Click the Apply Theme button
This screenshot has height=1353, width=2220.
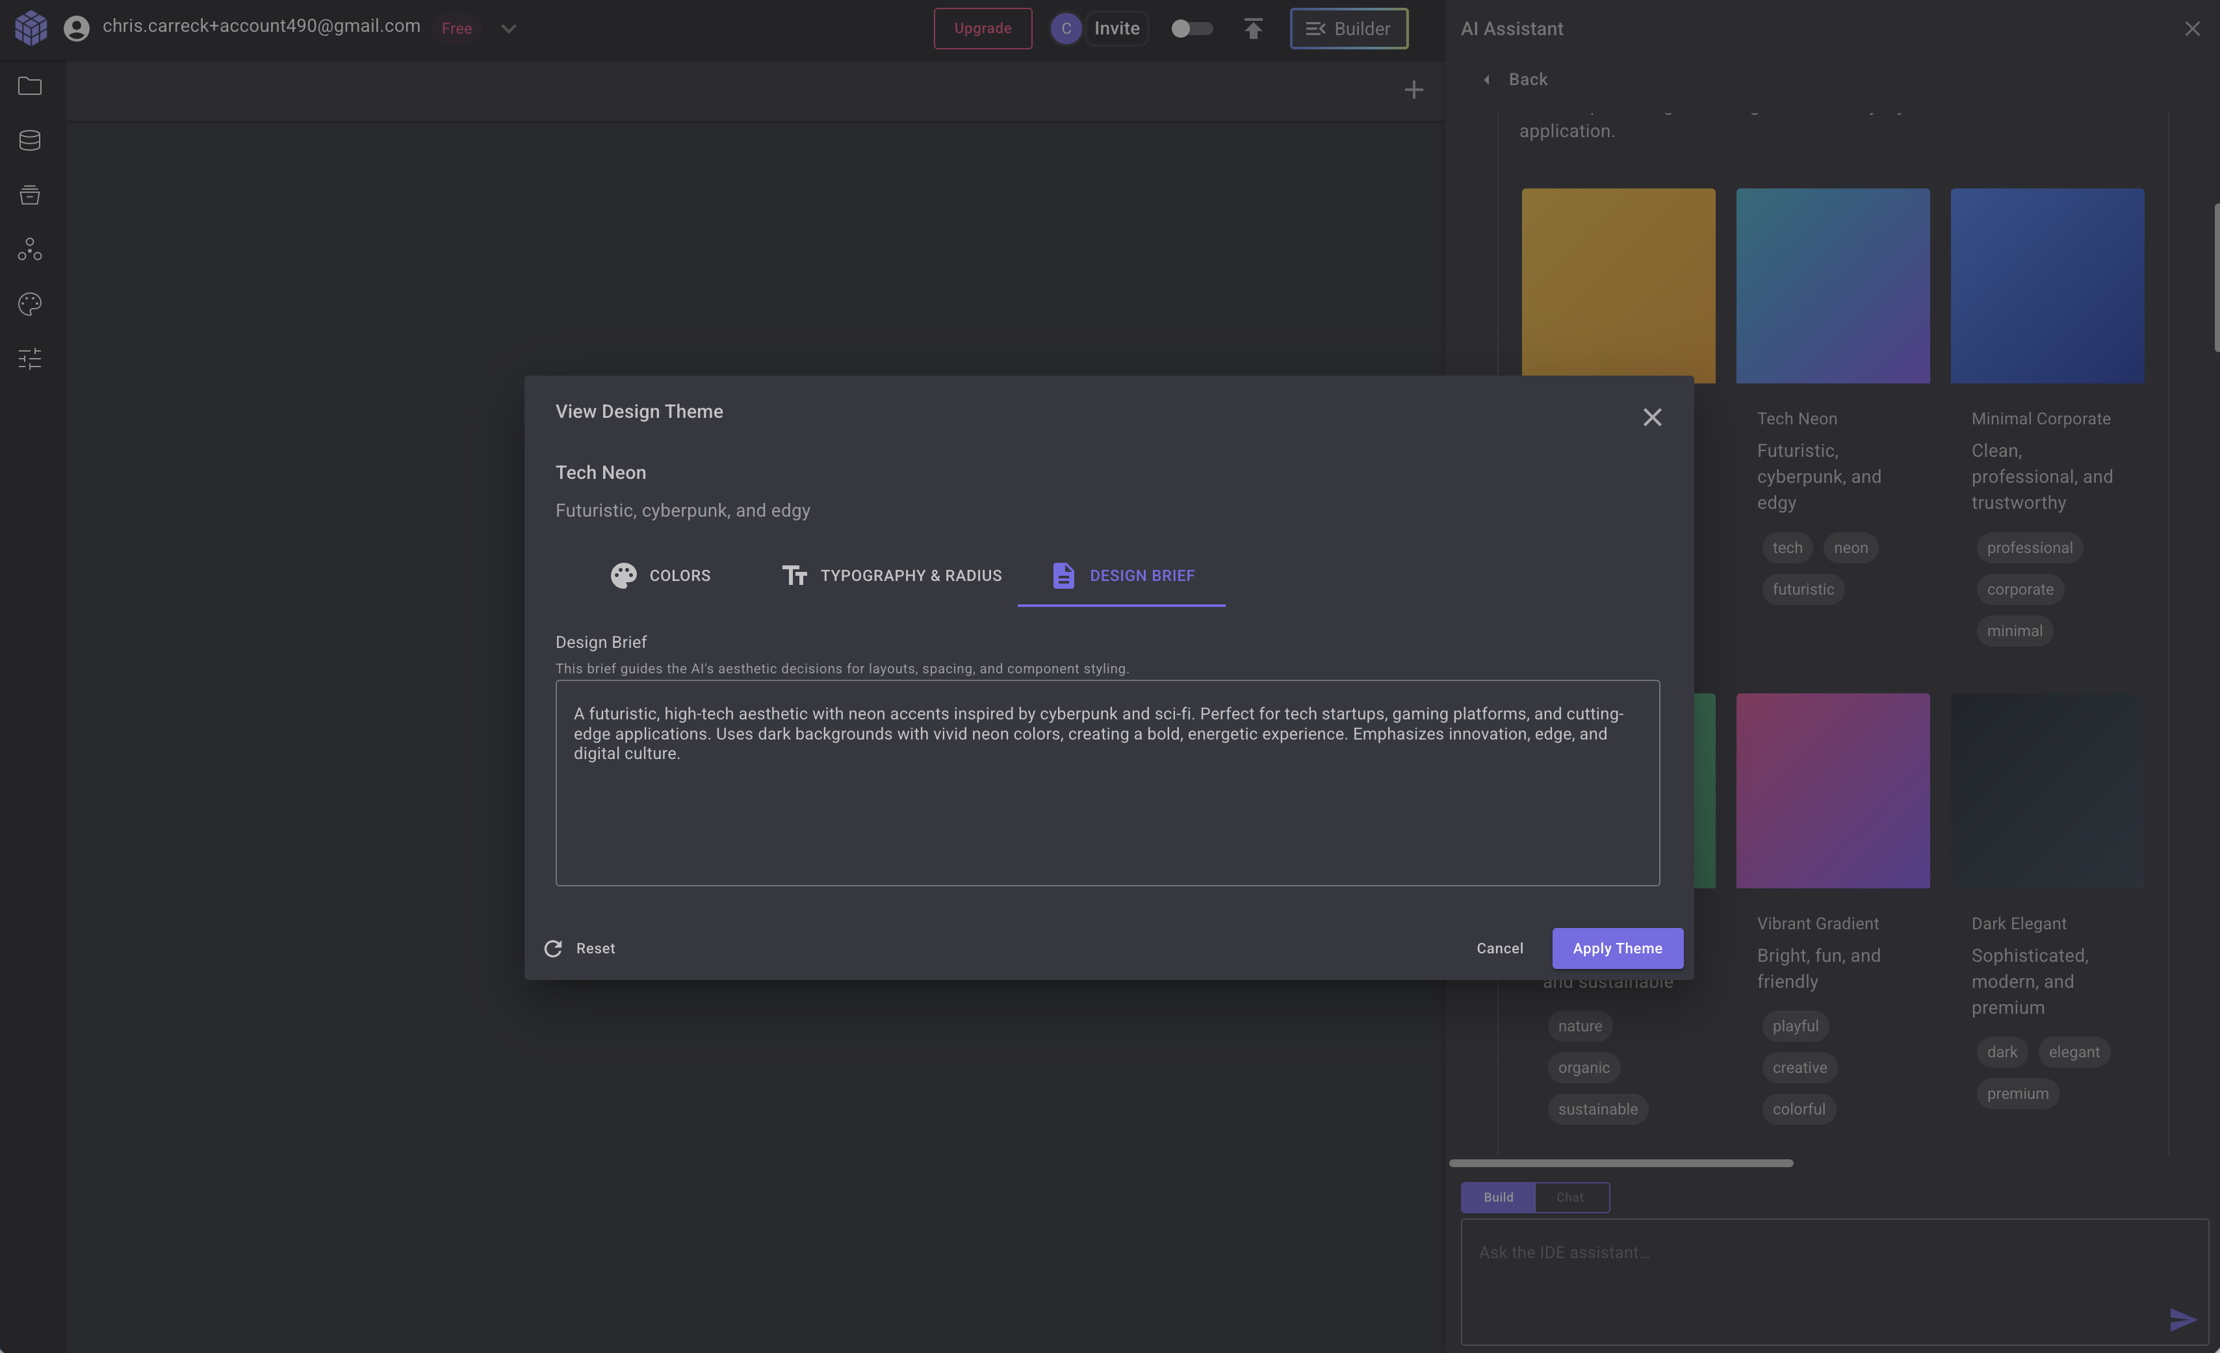coord(1618,947)
